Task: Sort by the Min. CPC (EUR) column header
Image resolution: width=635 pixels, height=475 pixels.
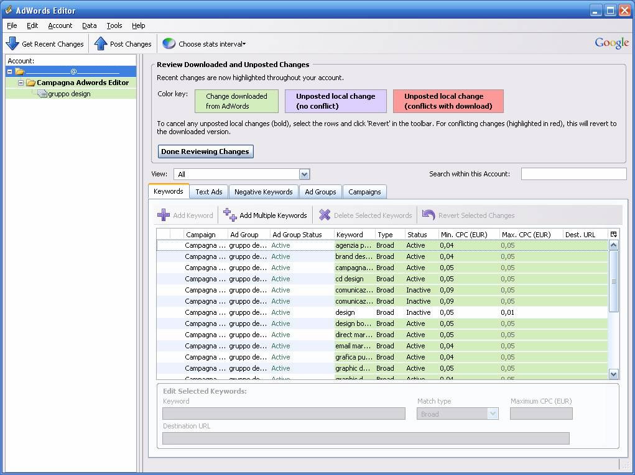Action: pyautogui.click(x=469, y=235)
